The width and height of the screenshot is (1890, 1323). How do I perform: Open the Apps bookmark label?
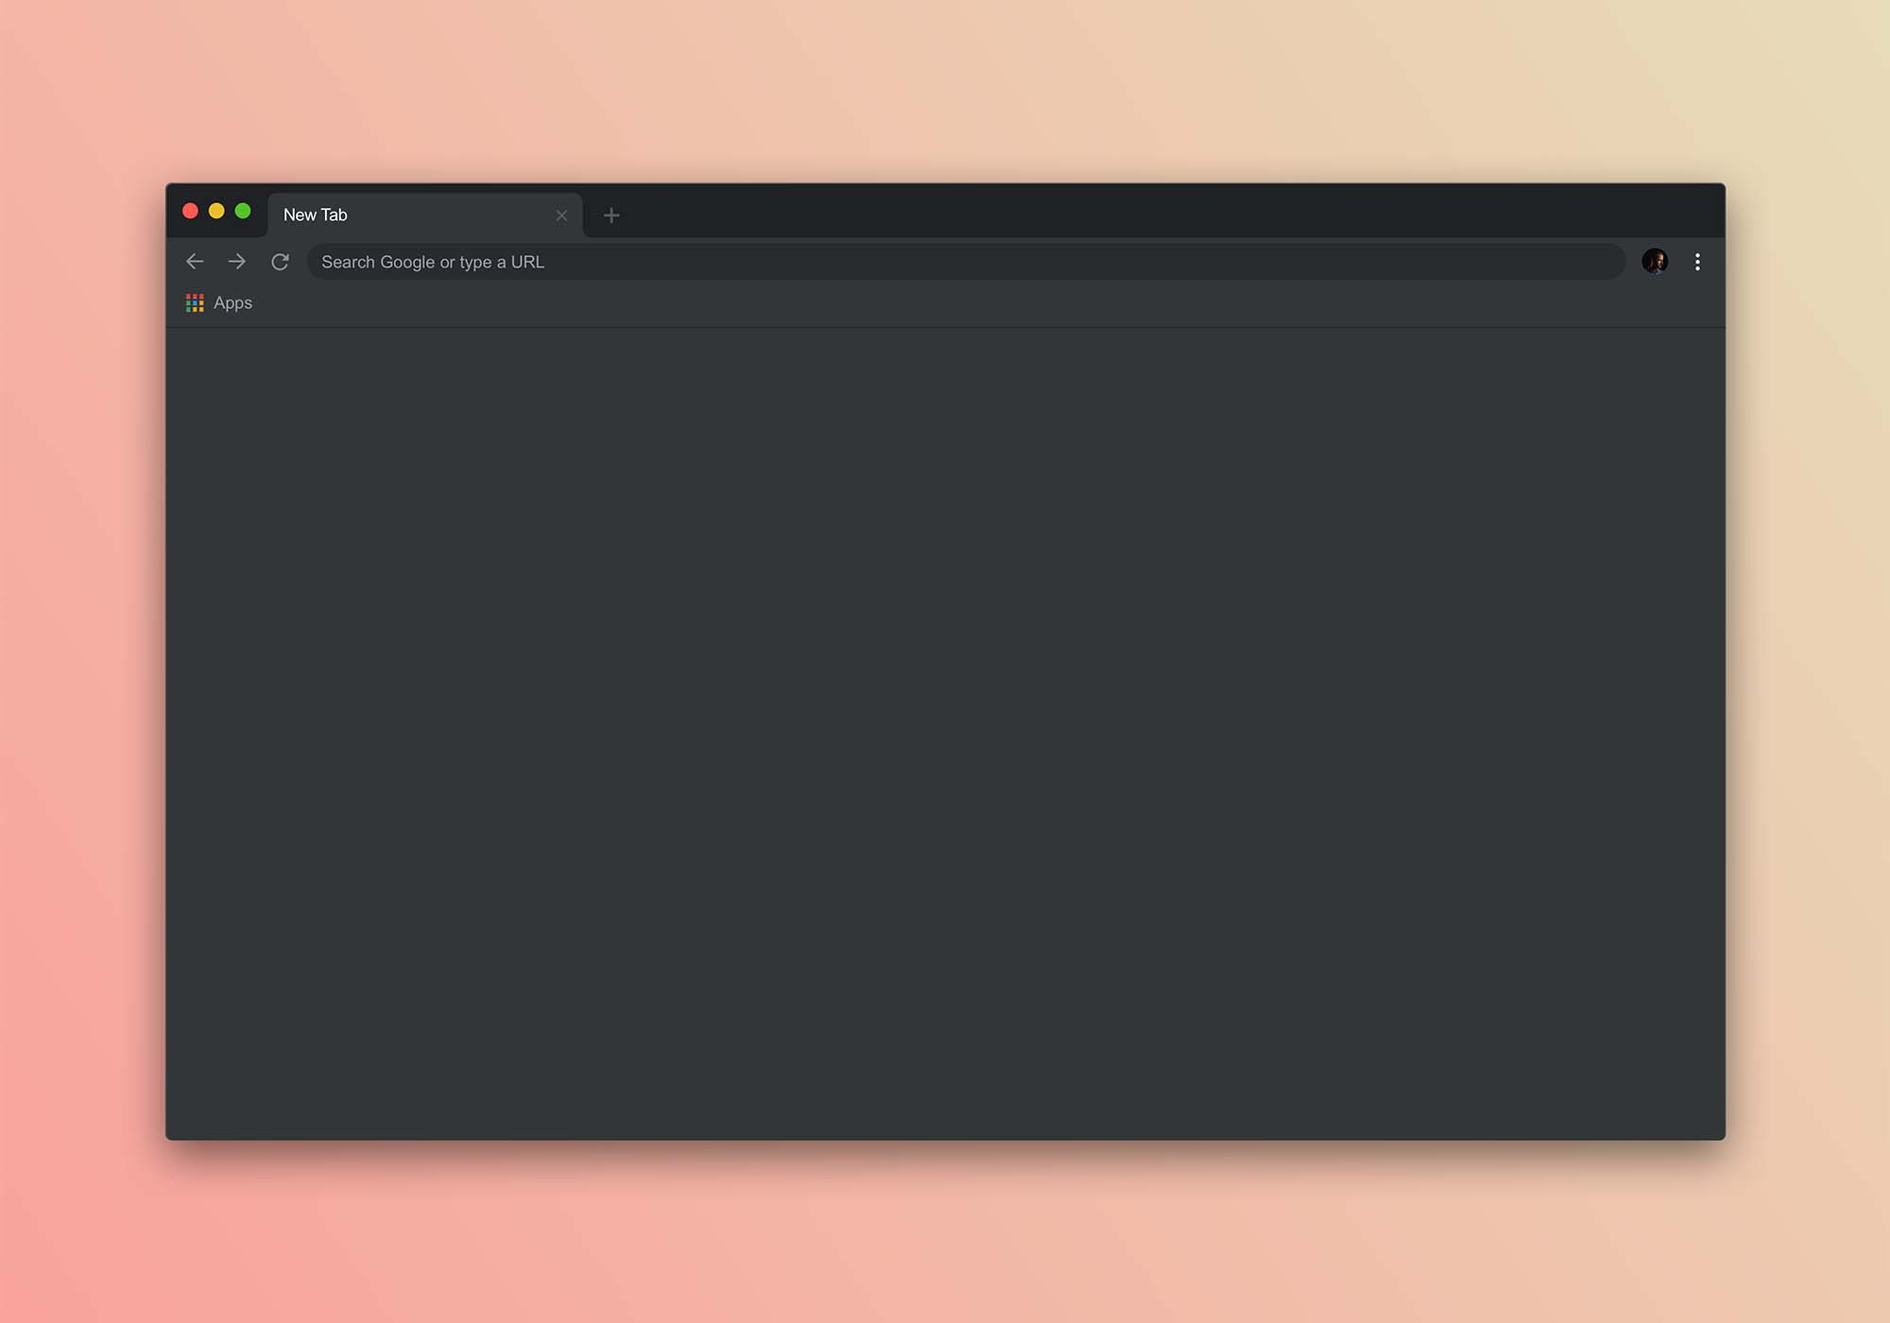(x=232, y=302)
